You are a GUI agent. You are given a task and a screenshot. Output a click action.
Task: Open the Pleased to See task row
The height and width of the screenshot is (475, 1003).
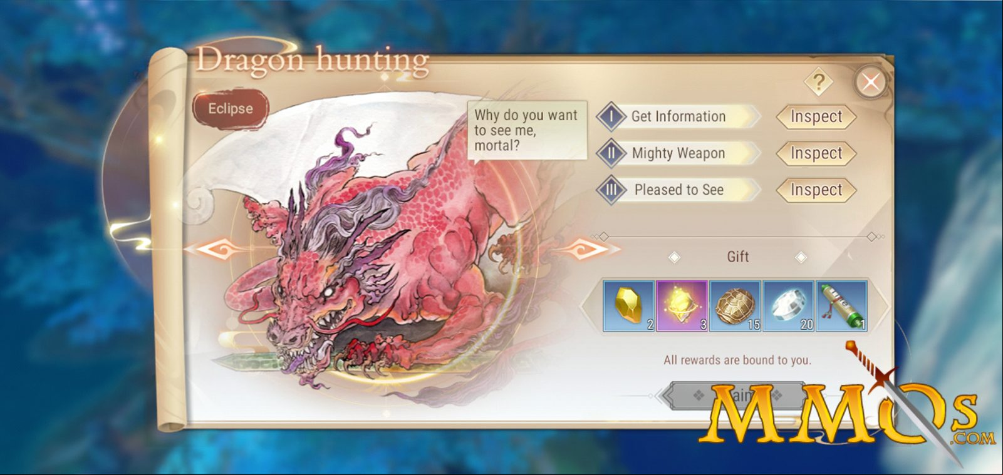[678, 190]
